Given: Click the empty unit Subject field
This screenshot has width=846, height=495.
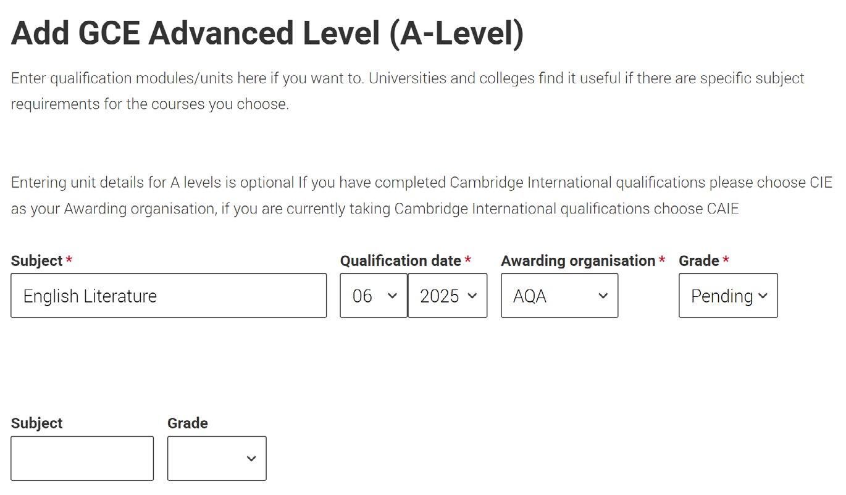Looking at the screenshot, I should click(82, 458).
